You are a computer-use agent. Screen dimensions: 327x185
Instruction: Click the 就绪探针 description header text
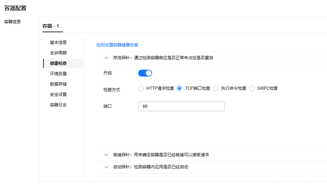pos(161,155)
